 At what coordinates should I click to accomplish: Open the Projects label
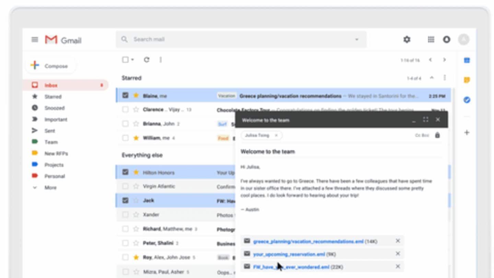(x=54, y=165)
